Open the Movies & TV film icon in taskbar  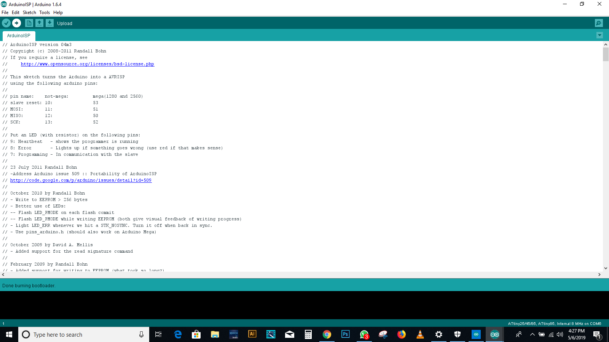click(x=271, y=334)
